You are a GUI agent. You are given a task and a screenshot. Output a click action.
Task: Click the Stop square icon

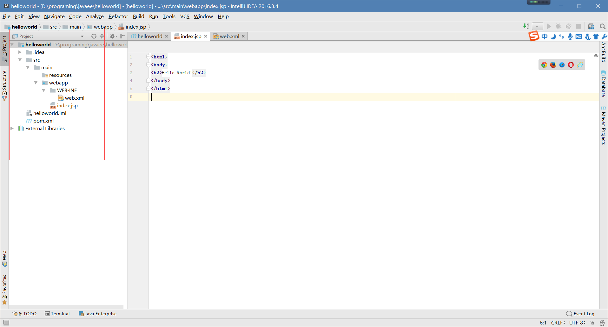click(x=578, y=26)
